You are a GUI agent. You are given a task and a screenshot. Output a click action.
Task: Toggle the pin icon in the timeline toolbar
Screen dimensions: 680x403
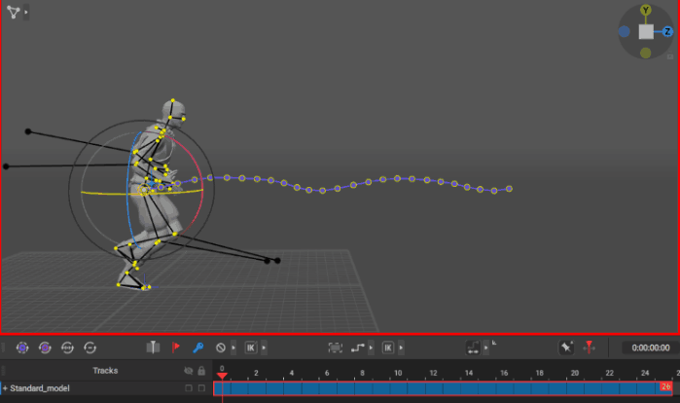566,348
